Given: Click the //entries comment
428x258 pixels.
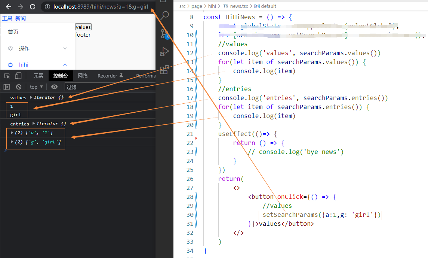Looking at the screenshot, I should click(x=235, y=89).
